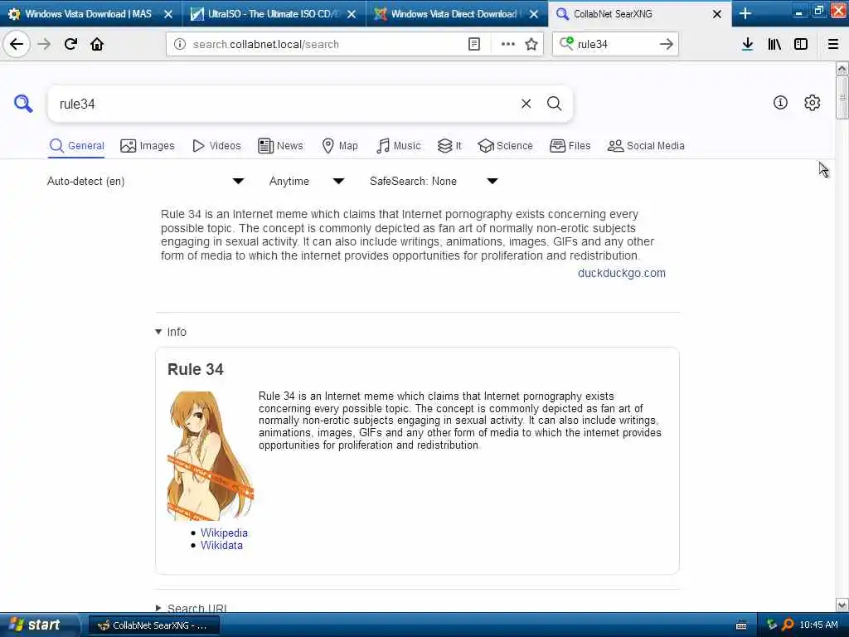Close the Windows Vista Direct Download tab
Image resolution: width=849 pixels, height=637 pixels.
pos(534,14)
